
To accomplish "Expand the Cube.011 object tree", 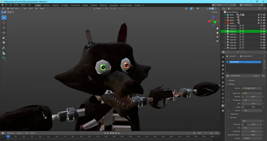I will tap(225, 29).
